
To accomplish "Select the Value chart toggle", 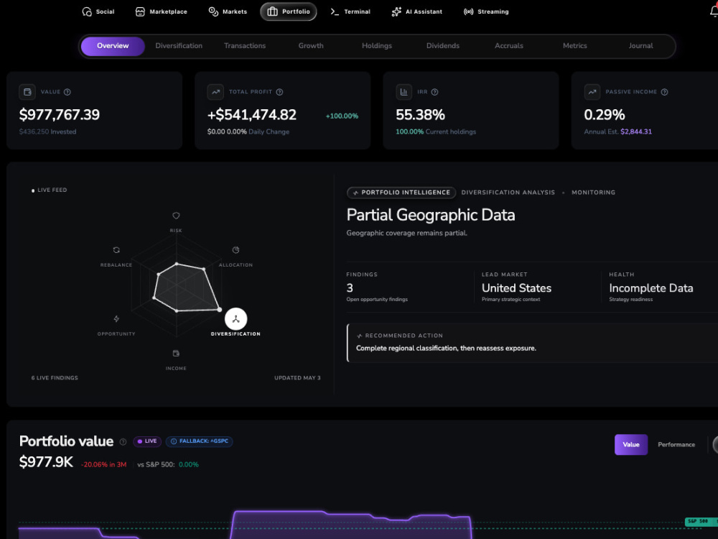I will coord(631,445).
